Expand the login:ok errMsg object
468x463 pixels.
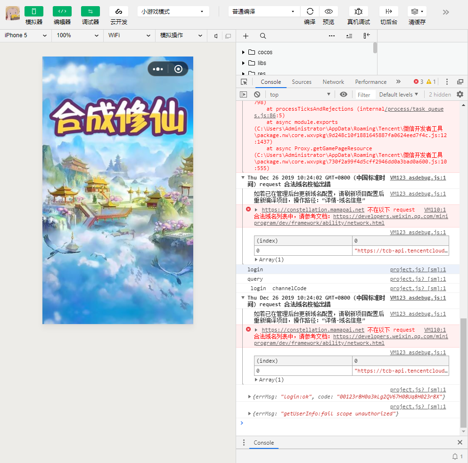point(249,397)
